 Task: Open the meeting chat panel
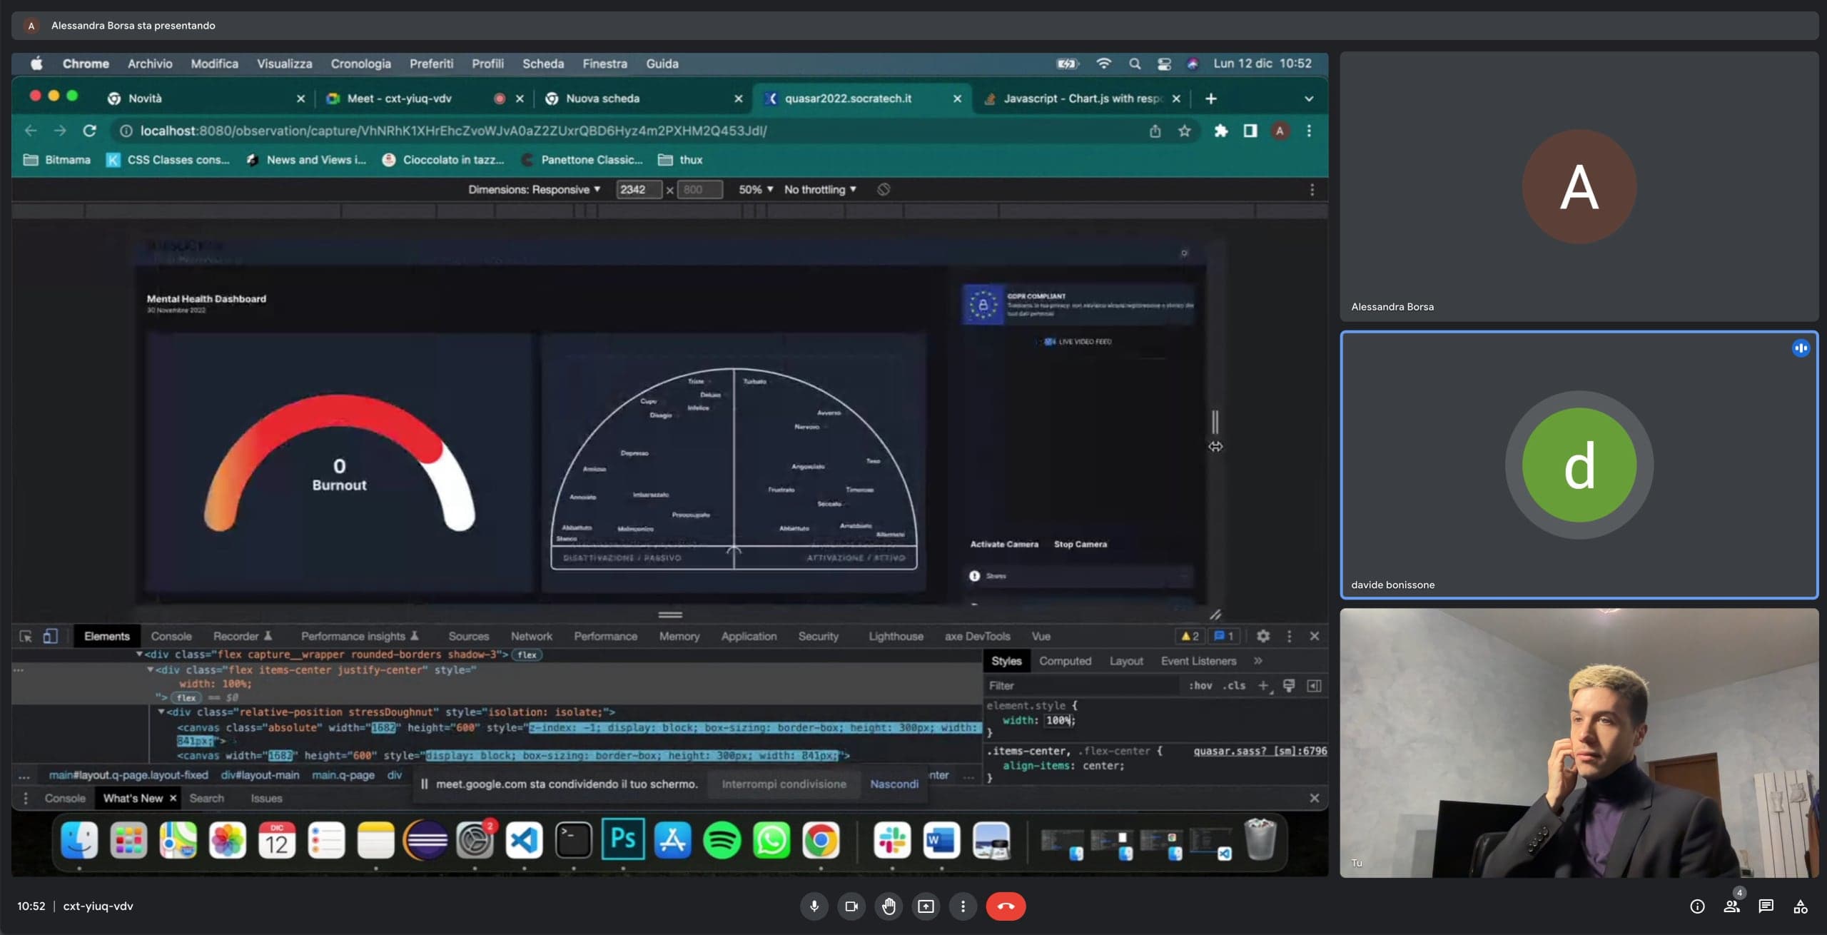tap(1766, 906)
